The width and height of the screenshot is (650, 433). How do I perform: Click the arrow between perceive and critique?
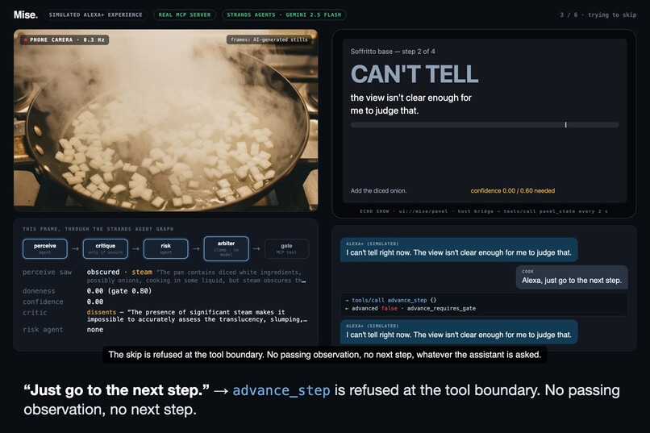tap(75, 248)
